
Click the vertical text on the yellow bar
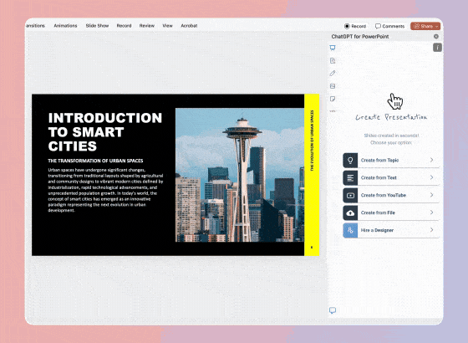[312, 141]
